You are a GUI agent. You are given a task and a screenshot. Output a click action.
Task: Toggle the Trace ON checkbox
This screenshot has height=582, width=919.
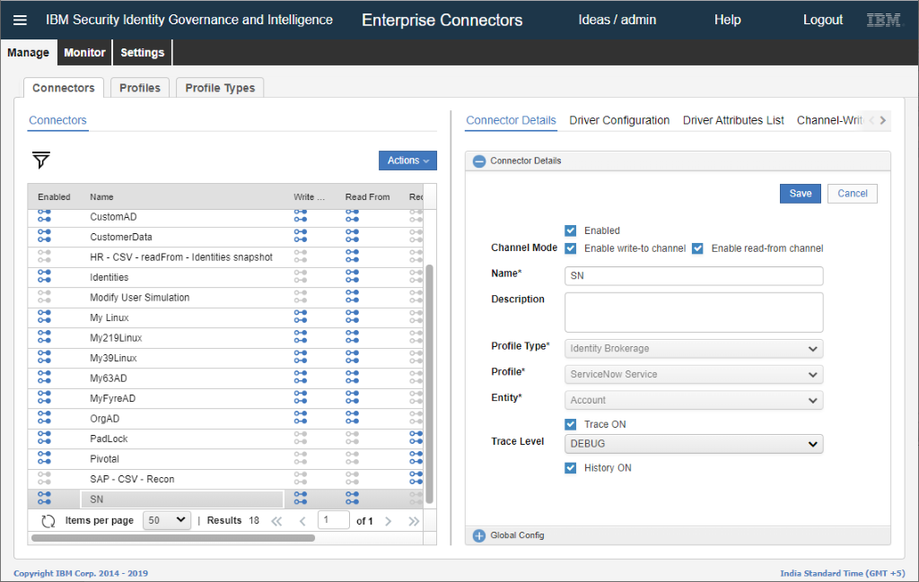(570, 424)
